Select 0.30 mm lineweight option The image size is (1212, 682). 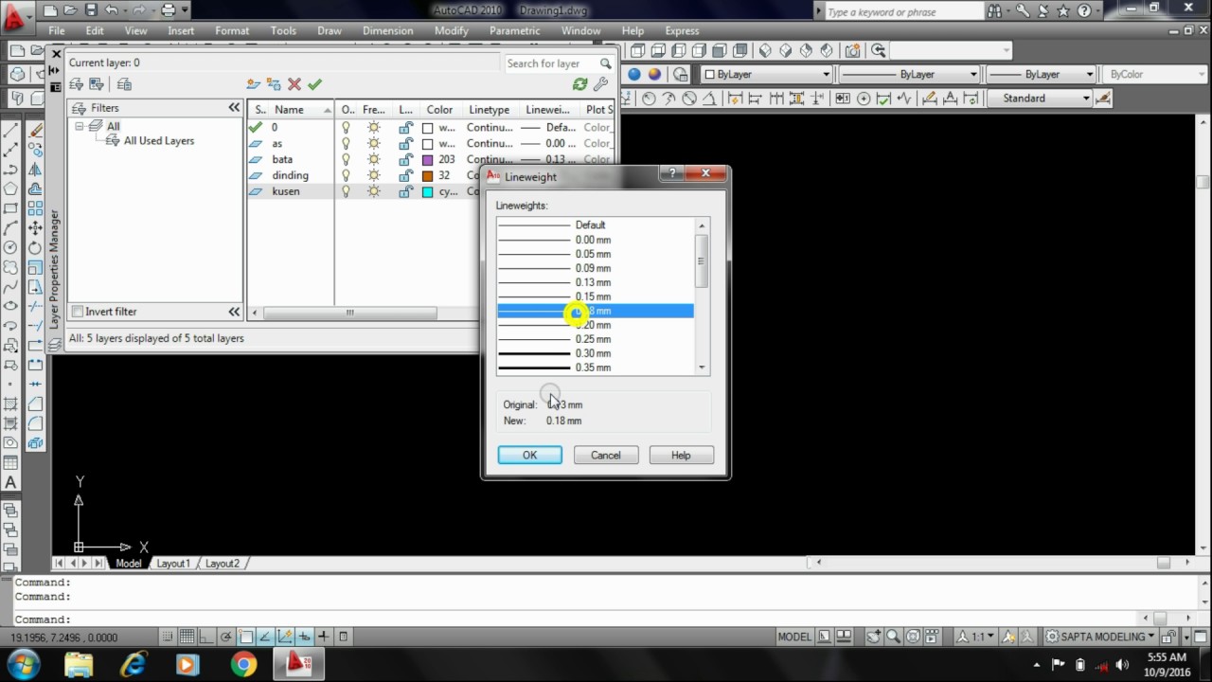pos(596,353)
